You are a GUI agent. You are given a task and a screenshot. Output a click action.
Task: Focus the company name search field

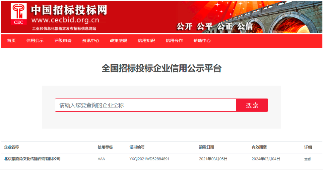145,105
